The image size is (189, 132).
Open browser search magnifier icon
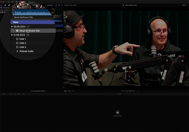pyautogui.click(x=62, y=5)
